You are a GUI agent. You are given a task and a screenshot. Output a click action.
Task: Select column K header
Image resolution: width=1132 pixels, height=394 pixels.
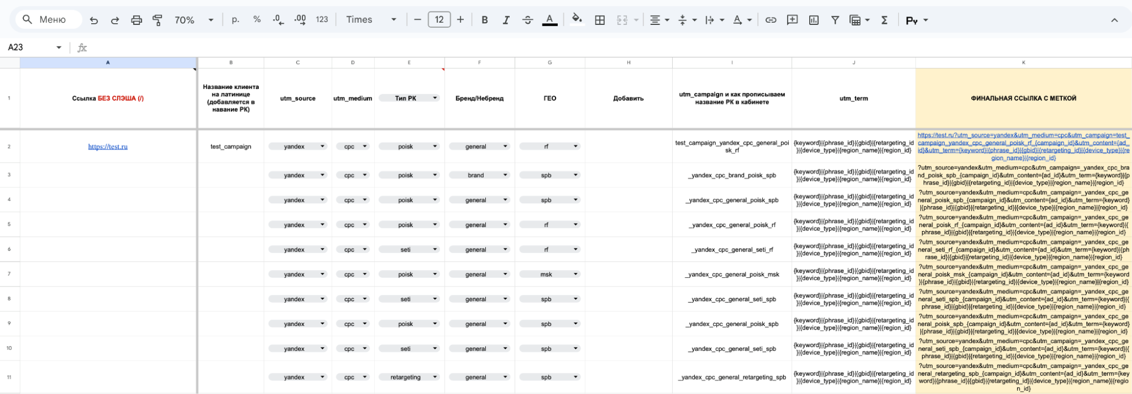pos(1023,63)
